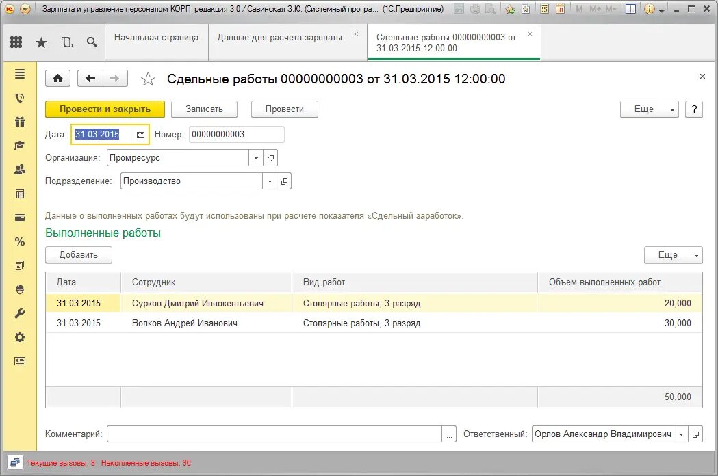Open the Подразделение item card button
The height and width of the screenshot is (476, 718).
(284, 181)
